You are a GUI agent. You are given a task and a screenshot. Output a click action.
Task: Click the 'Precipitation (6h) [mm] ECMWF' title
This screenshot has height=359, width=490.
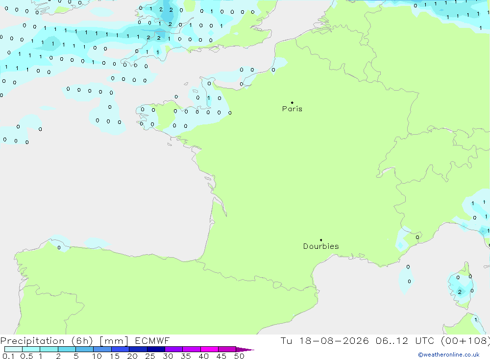85,340
